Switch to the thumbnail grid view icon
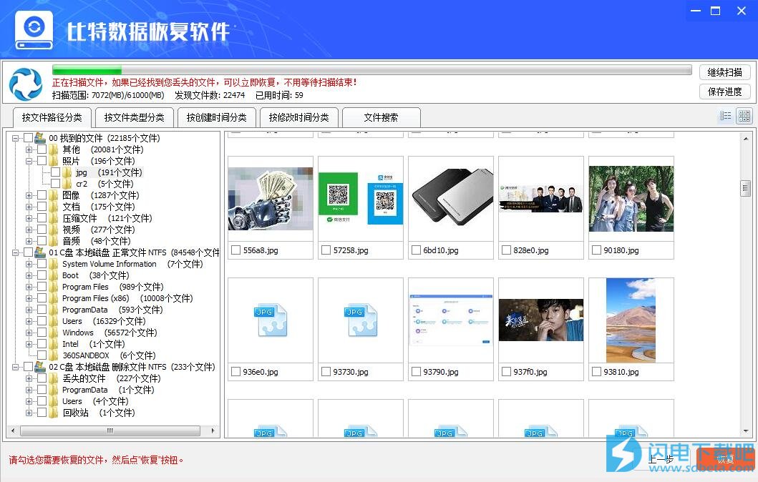The height and width of the screenshot is (482, 758). tap(744, 116)
